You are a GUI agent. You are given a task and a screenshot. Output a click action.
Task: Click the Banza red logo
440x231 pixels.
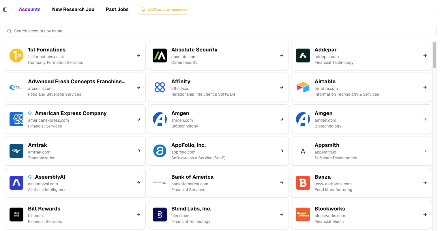(x=303, y=183)
